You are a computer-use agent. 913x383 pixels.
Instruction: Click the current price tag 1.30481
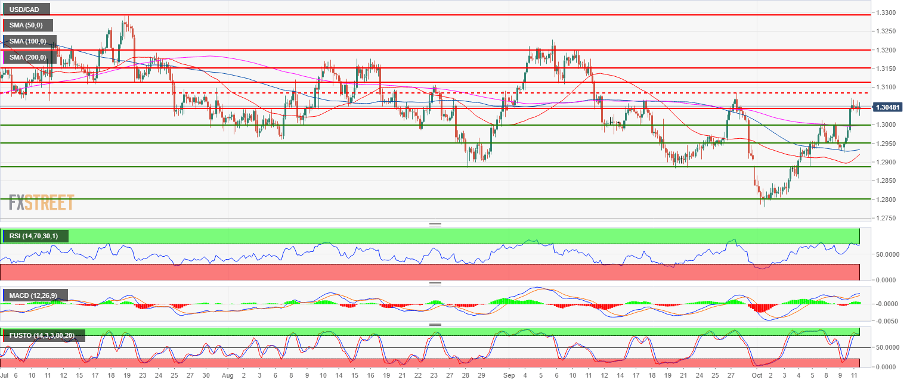click(891, 108)
